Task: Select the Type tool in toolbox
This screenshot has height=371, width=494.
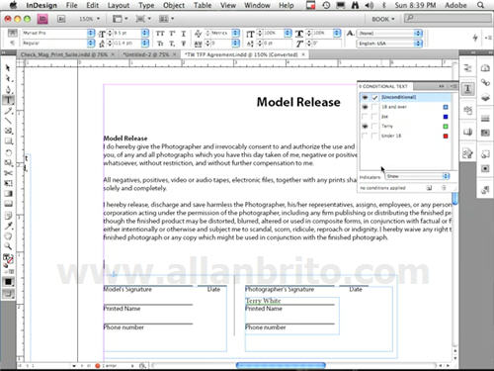Action: pos(8,100)
